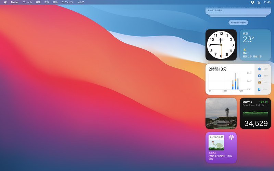274x171 pixels.
Task: Click the 38分 usage value
Action: point(266,76)
